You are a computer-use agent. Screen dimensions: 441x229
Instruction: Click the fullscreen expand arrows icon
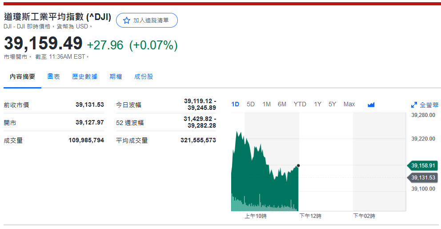[414, 105]
